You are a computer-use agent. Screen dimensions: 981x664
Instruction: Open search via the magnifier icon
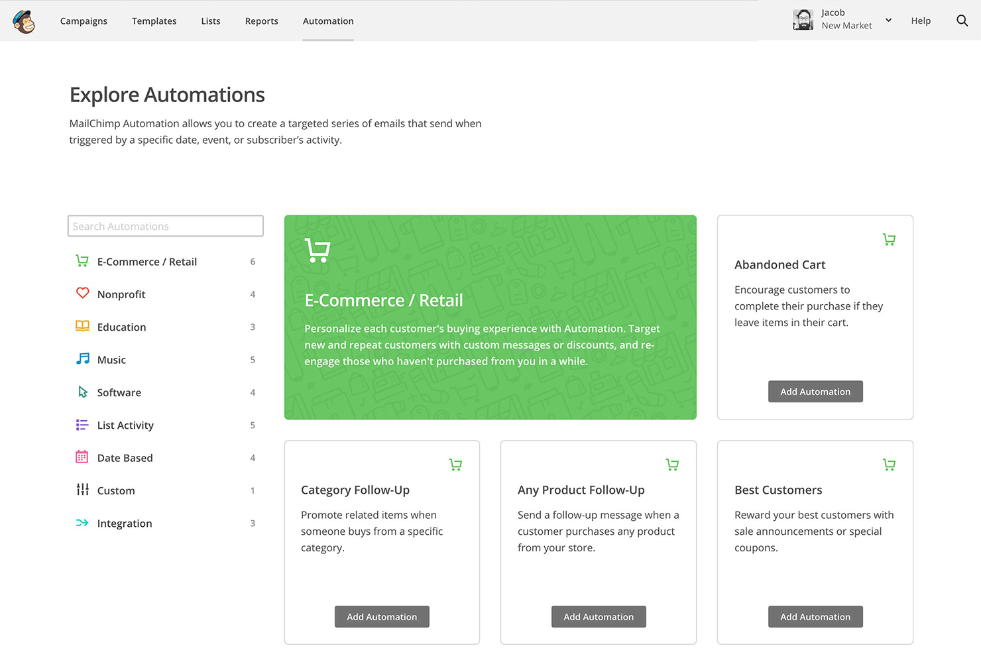coord(962,21)
